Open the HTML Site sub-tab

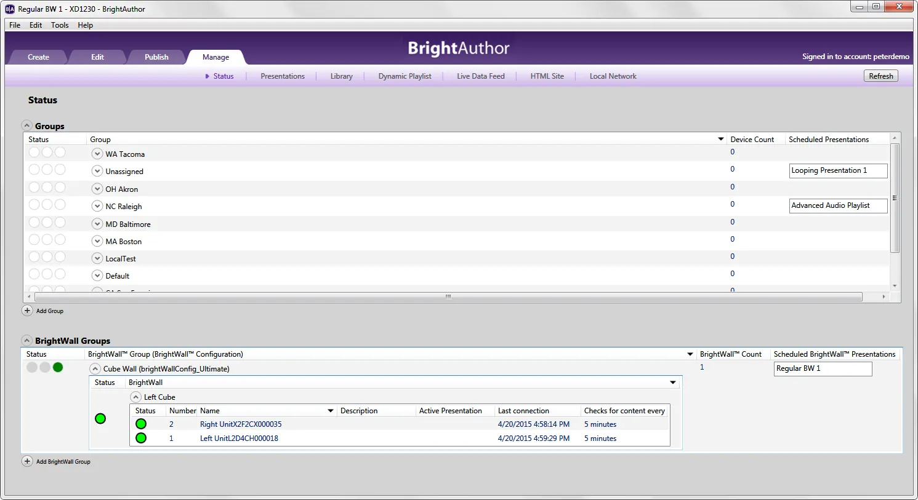[547, 76]
